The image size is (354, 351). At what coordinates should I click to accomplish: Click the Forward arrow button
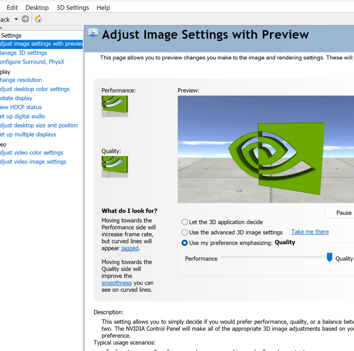click(25, 19)
